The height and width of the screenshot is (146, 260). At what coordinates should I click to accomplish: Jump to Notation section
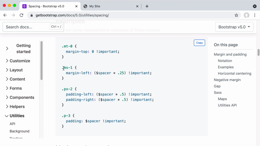(x=225, y=61)
